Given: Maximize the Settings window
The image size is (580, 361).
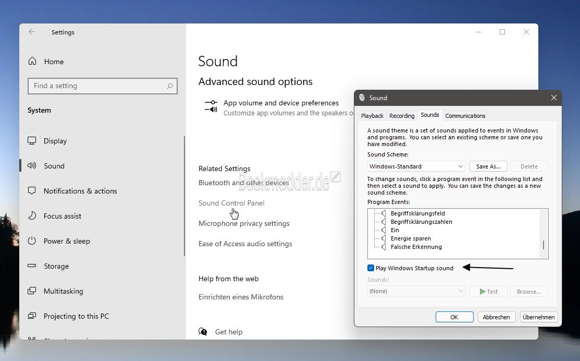Looking at the screenshot, I should 502,32.
